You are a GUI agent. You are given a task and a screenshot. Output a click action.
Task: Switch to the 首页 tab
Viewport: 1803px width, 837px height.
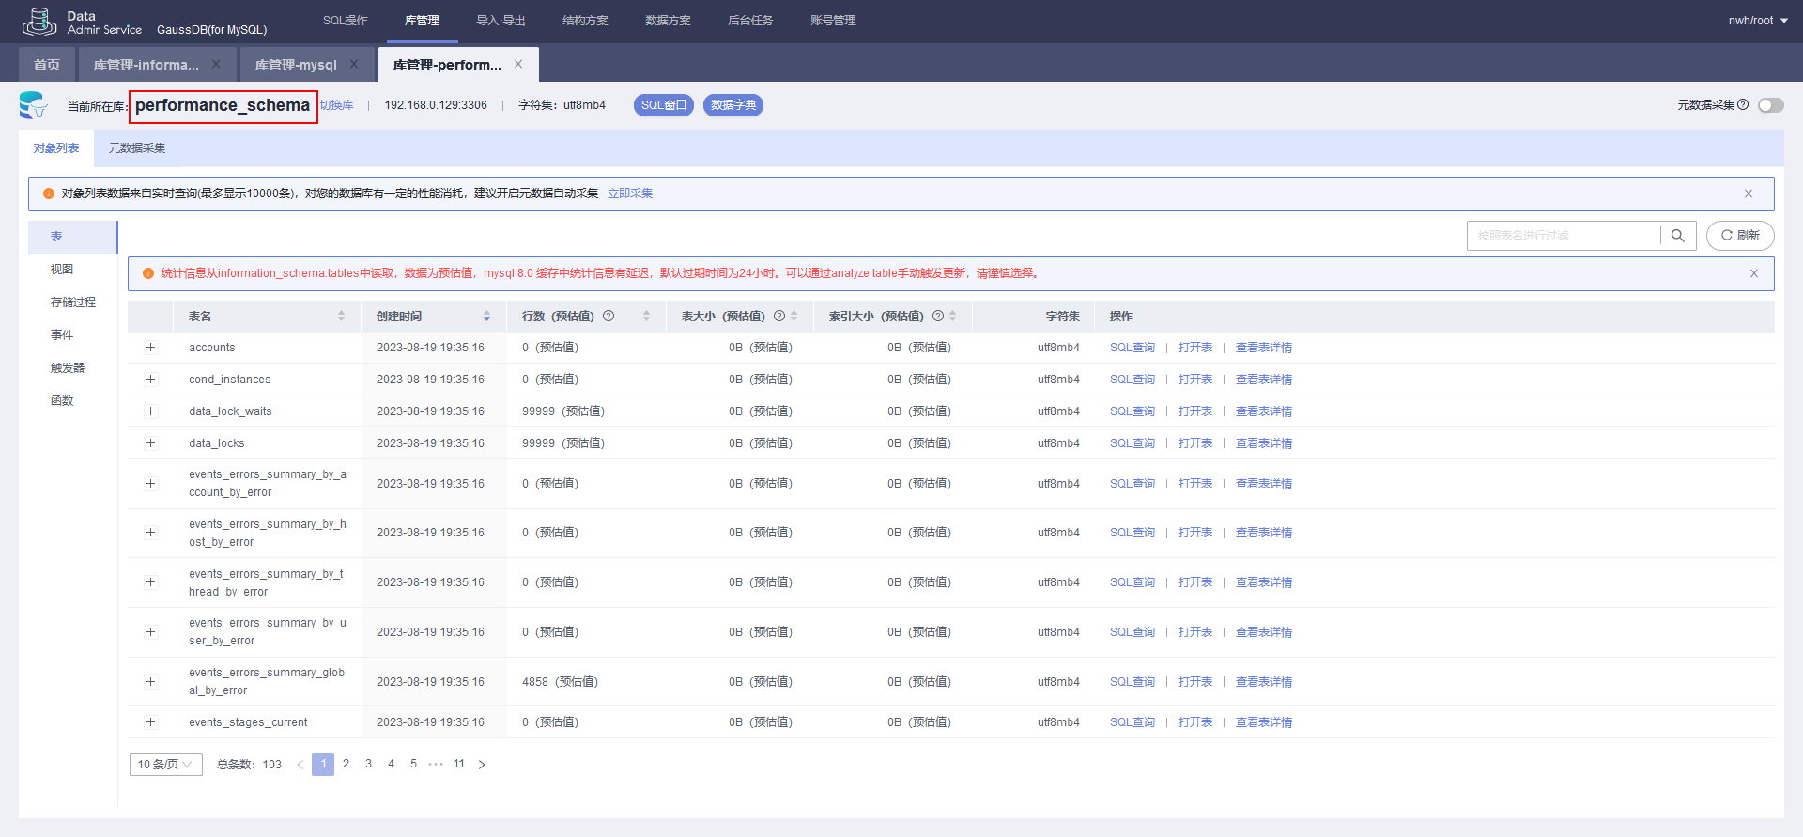click(47, 64)
